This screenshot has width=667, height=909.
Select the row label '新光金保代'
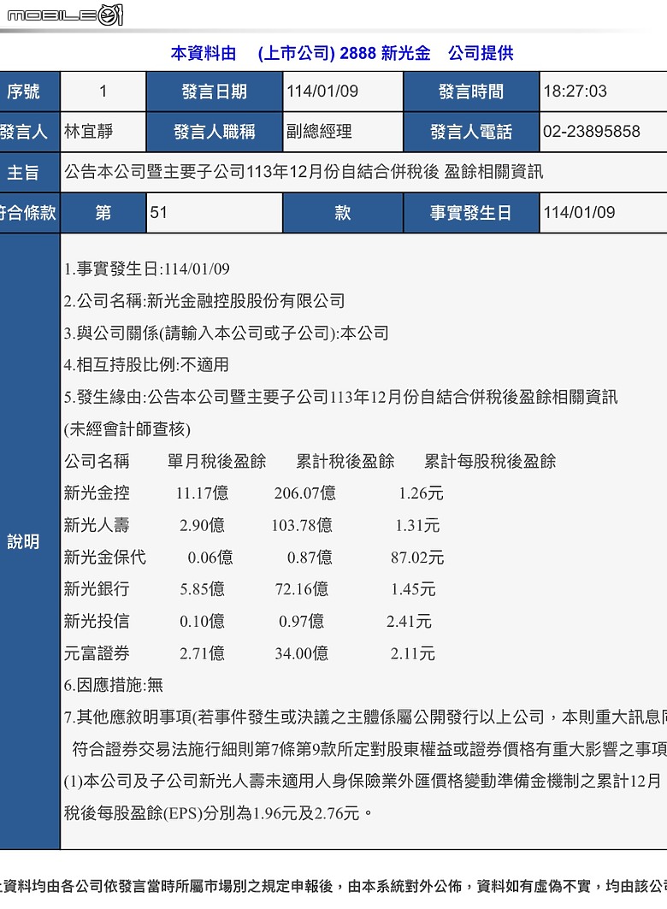coord(105,558)
